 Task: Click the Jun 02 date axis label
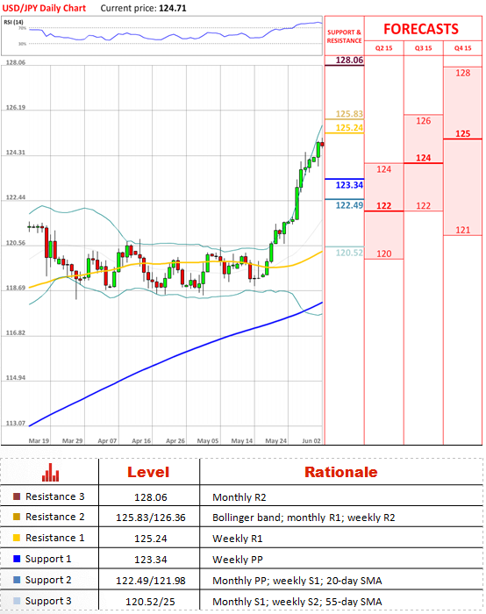pyautogui.click(x=311, y=441)
